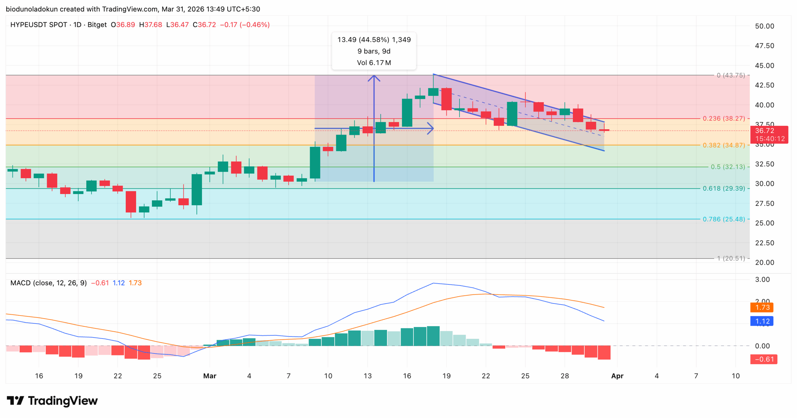
Task: Click the tall green candle above 16 in March
Action: [x=407, y=113]
